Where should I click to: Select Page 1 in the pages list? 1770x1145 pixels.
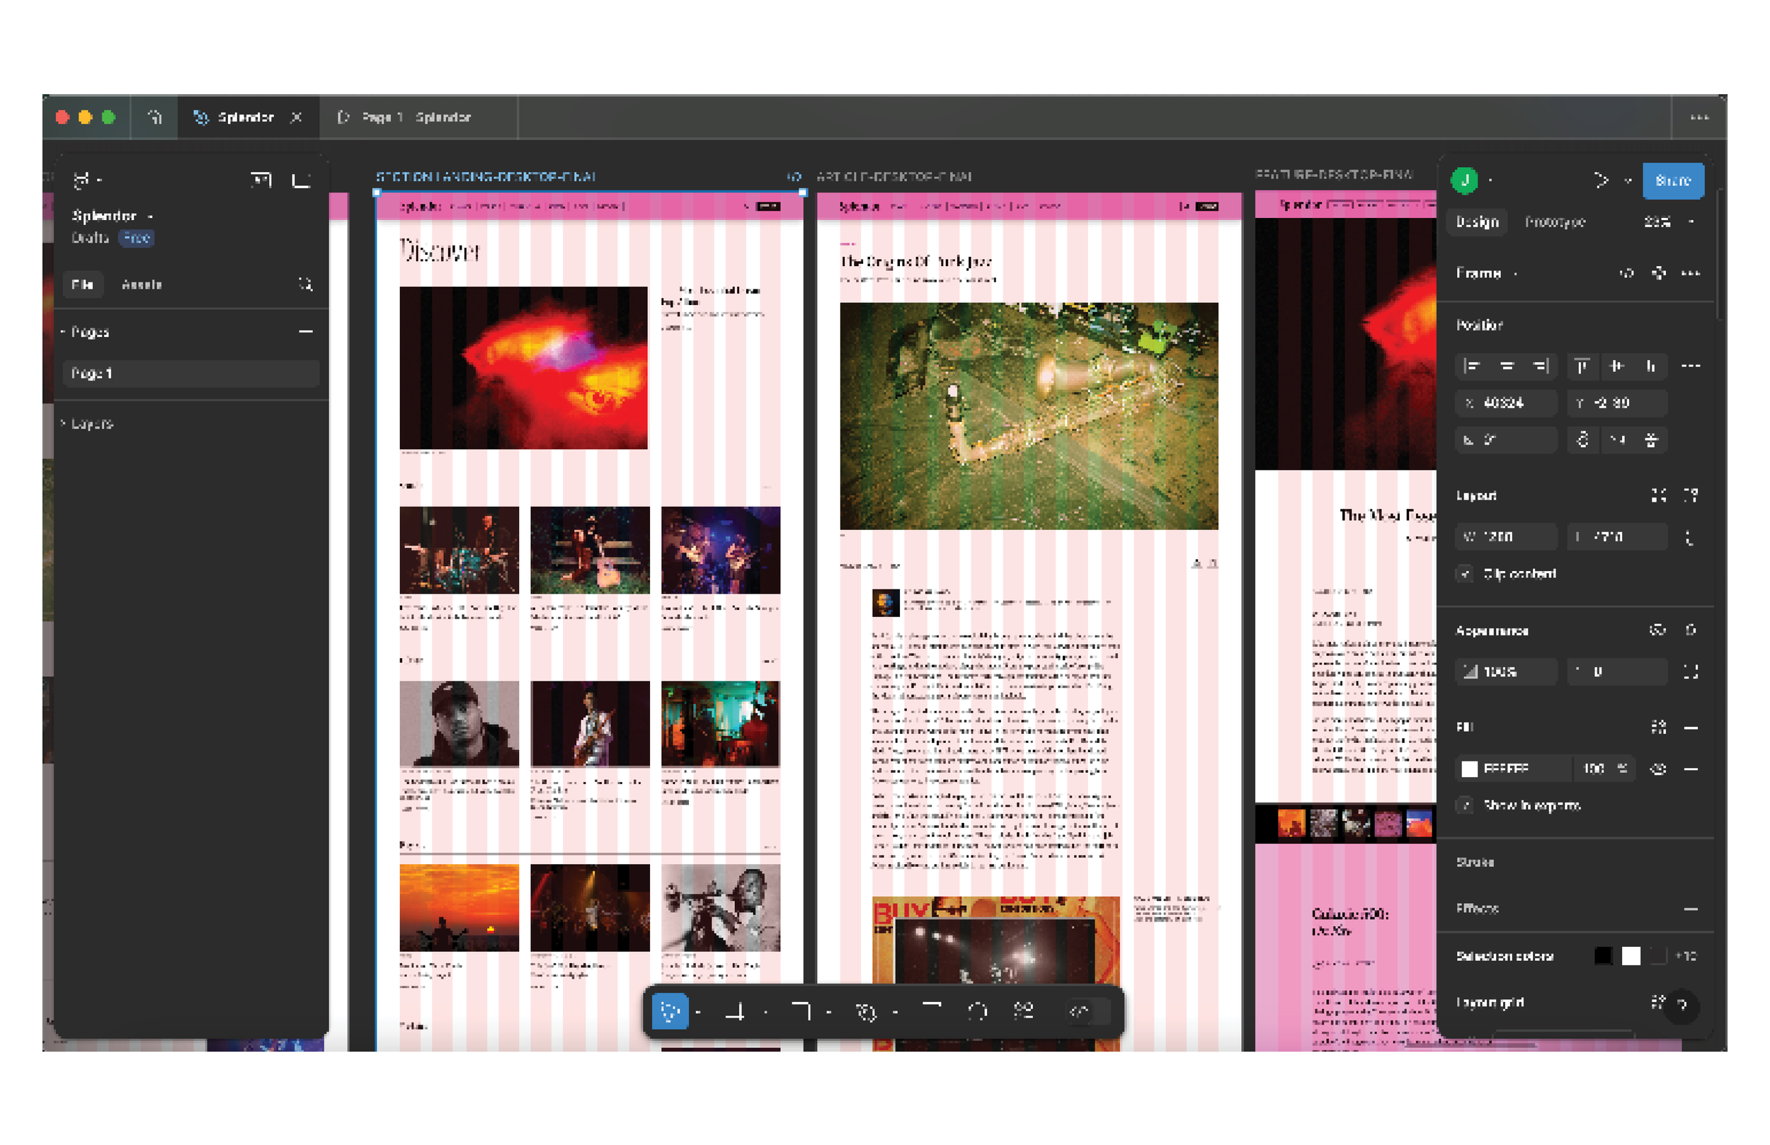point(92,373)
